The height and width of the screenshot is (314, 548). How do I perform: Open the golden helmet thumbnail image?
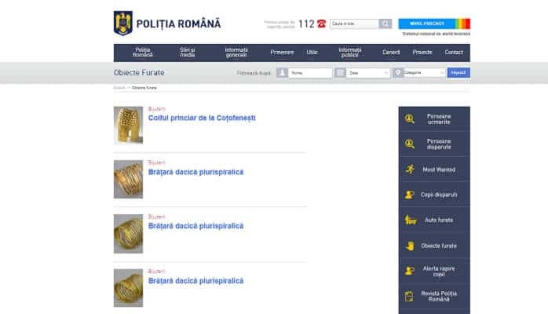click(x=128, y=125)
